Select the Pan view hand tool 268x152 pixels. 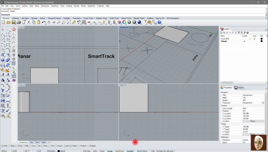coord(49,22)
